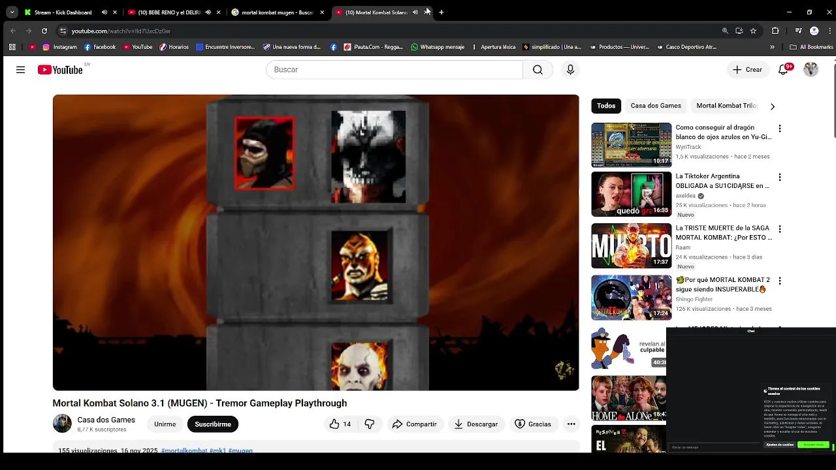The width and height of the screenshot is (836, 470).
Task: Select the Mortal Kombat Trilogy chip
Action: pos(726,106)
